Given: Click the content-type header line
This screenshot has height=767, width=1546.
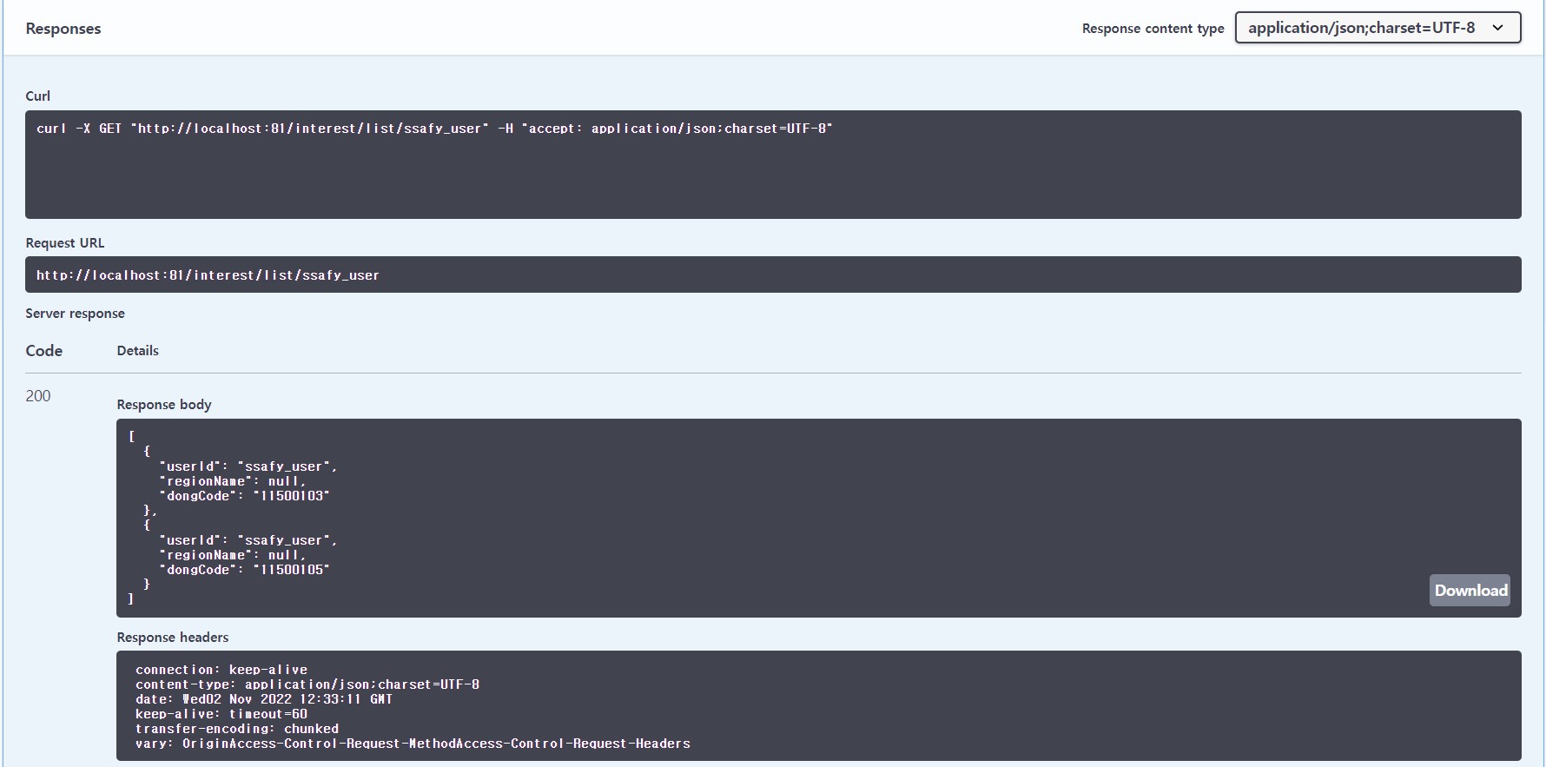Looking at the screenshot, I should (x=307, y=684).
